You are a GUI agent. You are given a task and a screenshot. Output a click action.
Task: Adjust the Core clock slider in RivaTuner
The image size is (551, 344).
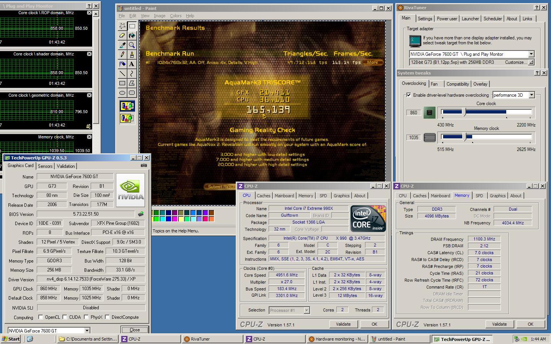click(465, 112)
